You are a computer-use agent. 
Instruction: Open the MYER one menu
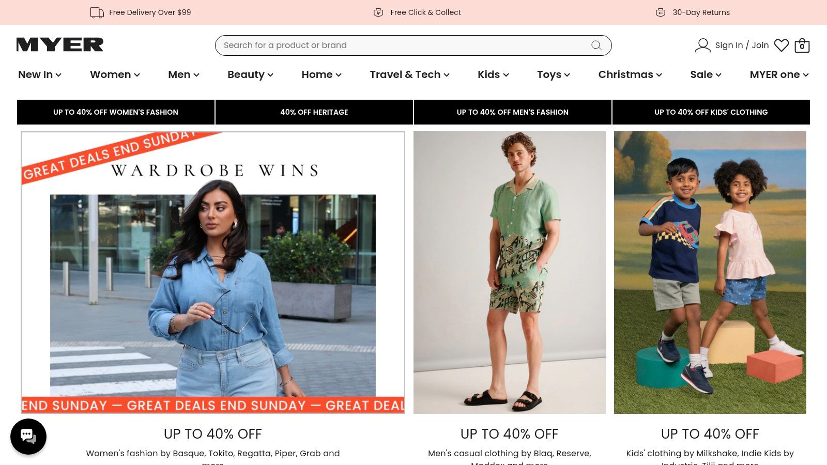tap(779, 74)
